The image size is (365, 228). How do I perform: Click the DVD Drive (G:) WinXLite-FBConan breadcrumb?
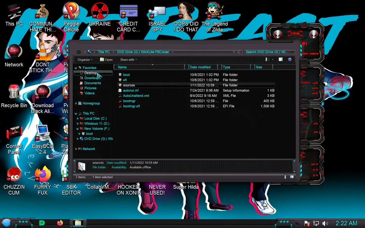pos(143,52)
